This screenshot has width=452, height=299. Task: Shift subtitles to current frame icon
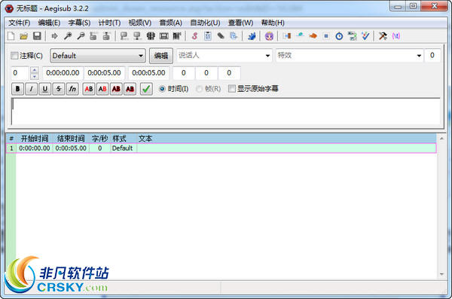tap(177, 36)
